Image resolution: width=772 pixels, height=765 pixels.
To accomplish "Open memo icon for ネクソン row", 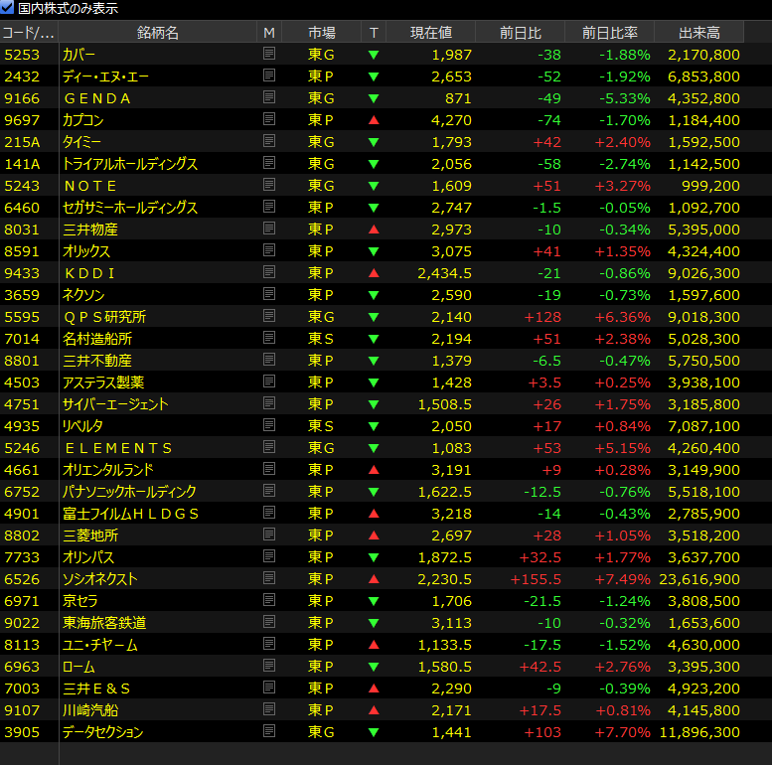I will (x=269, y=294).
